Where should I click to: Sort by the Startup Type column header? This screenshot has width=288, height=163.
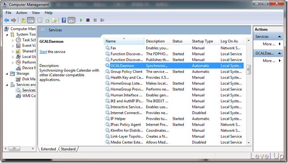click(204, 41)
